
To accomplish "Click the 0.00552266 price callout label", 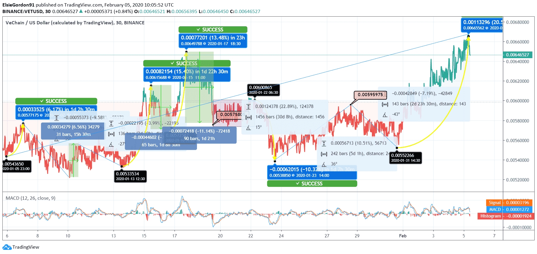I will (406, 158).
